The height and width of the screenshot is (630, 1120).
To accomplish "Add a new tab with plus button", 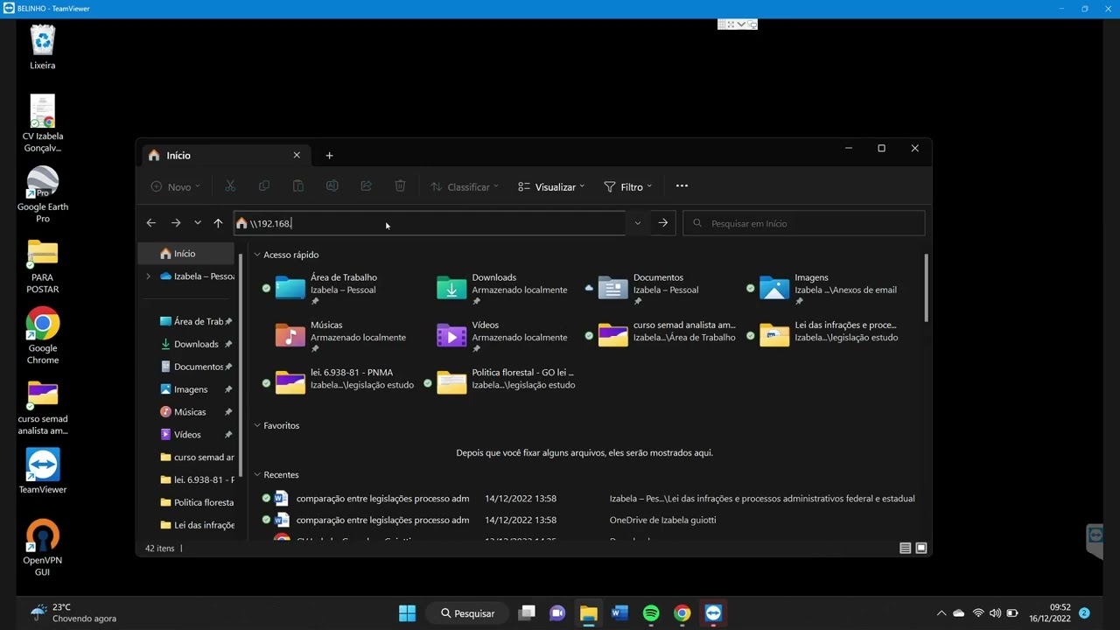I will [x=329, y=155].
